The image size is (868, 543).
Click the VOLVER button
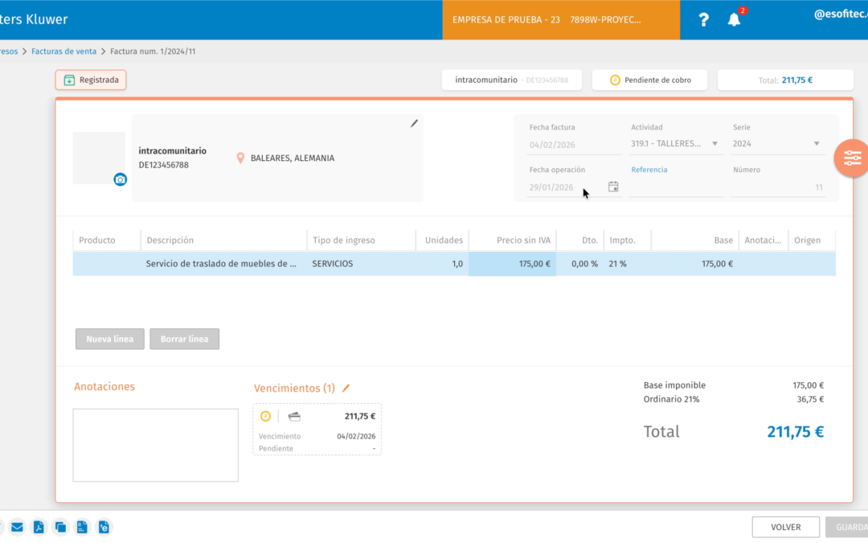tap(785, 527)
